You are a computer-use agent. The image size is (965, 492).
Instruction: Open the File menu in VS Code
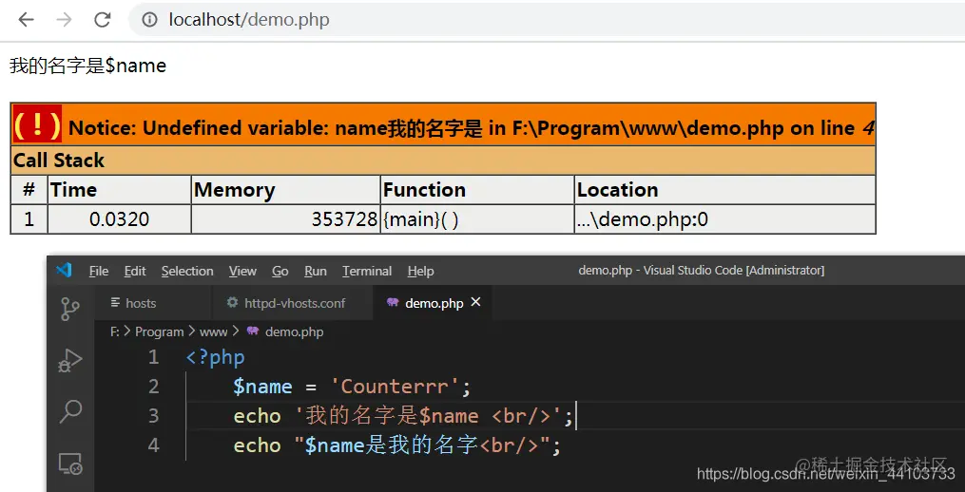pyautogui.click(x=99, y=272)
